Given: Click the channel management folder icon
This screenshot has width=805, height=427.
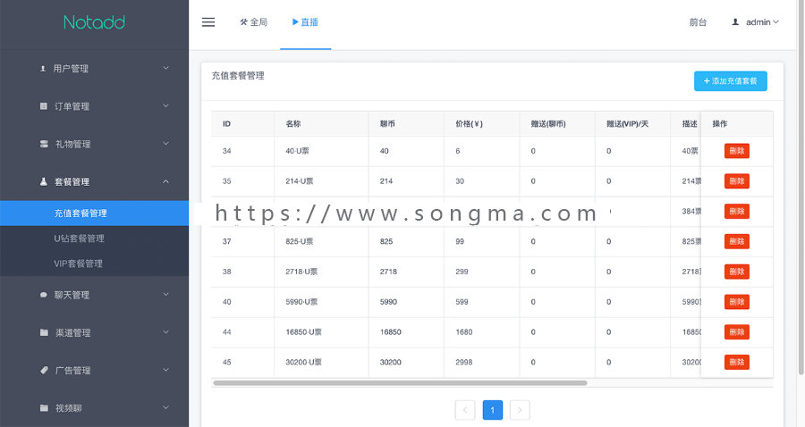Looking at the screenshot, I should pyautogui.click(x=44, y=332).
